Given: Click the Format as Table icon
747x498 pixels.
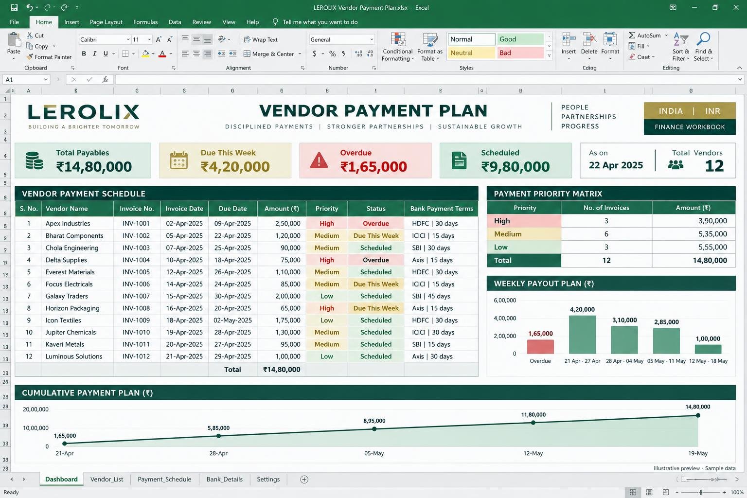Looking at the screenshot, I should 430,40.
